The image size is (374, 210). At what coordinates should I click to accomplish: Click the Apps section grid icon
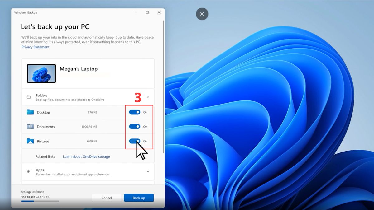(x=29, y=172)
